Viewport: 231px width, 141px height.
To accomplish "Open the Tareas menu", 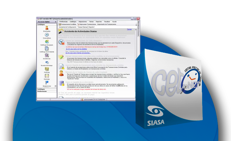I will pos(91,22).
